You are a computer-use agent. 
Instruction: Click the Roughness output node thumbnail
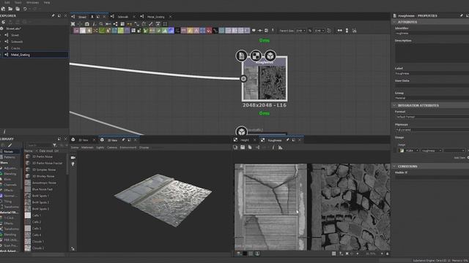(x=265, y=79)
